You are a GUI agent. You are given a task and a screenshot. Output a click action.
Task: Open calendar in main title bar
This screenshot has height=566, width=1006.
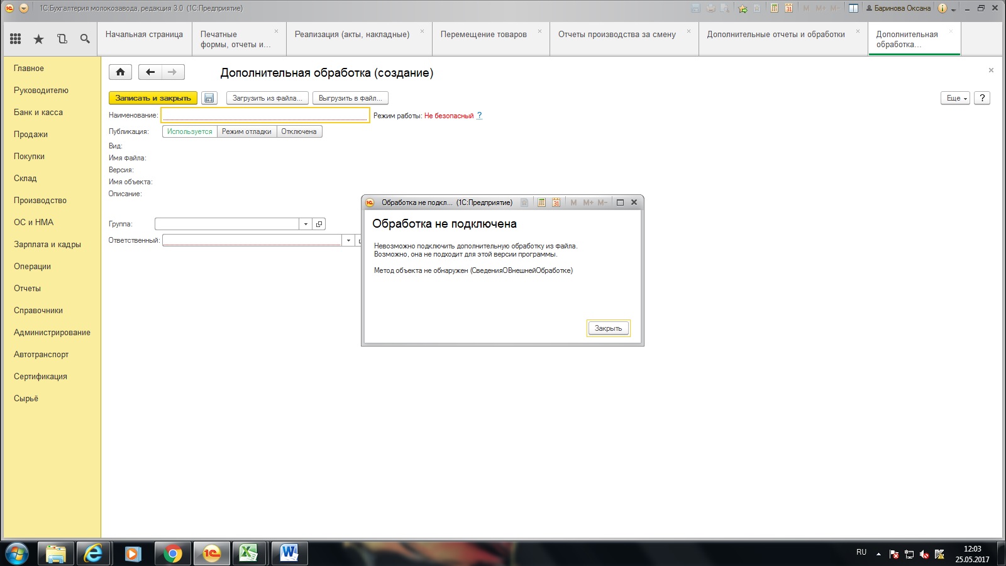click(788, 8)
